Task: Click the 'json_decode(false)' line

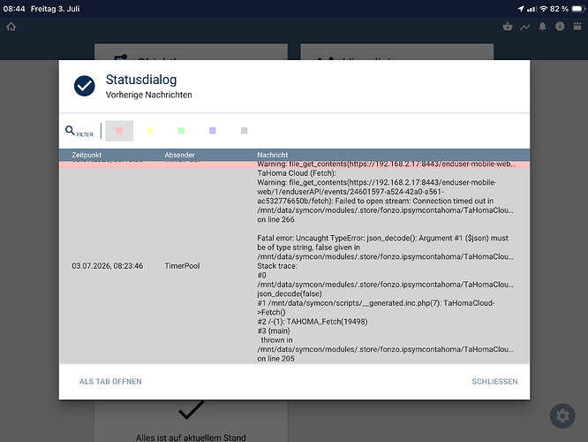Action: [289, 293]
